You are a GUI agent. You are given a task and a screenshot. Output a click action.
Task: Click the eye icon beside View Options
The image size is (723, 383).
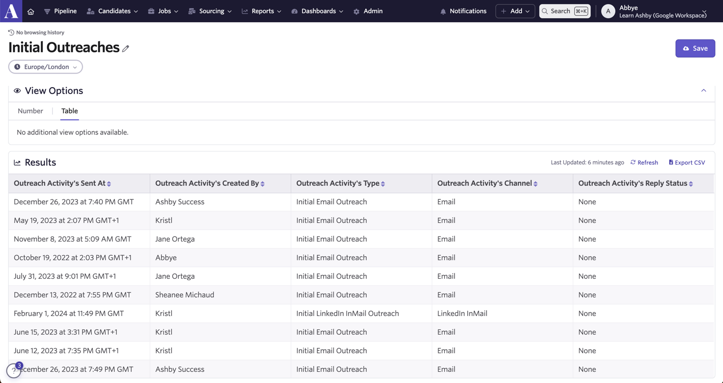point(17,91)
